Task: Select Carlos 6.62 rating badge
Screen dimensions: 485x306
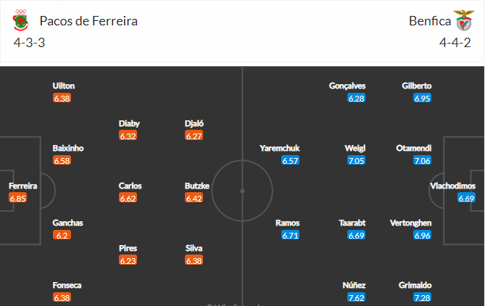Action: [x=128, y=198]
